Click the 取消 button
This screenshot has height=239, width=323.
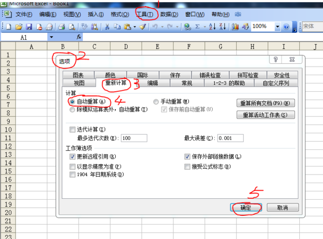[x=283, y=207]
